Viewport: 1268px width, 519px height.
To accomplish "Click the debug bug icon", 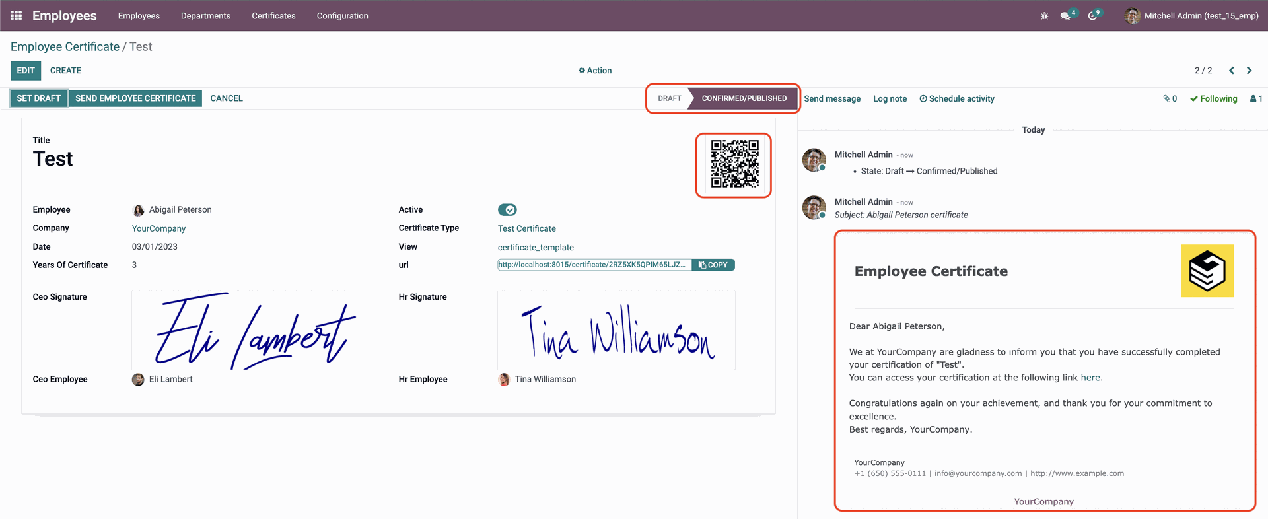I will click(1044, 16).
